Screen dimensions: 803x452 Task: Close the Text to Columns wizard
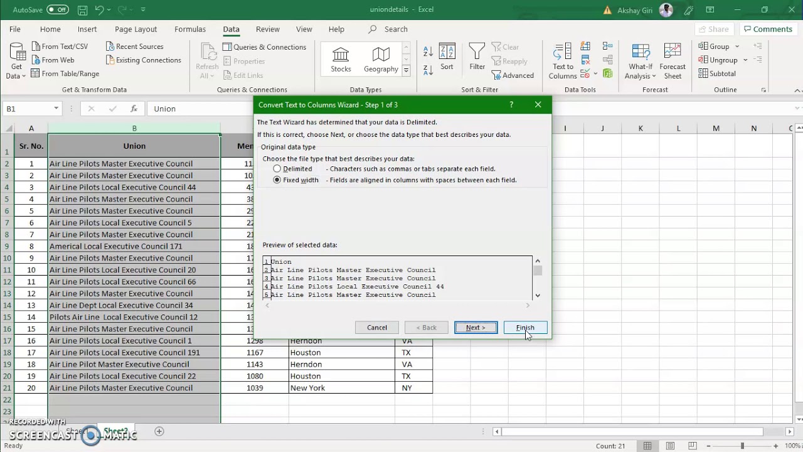[538, 105]
